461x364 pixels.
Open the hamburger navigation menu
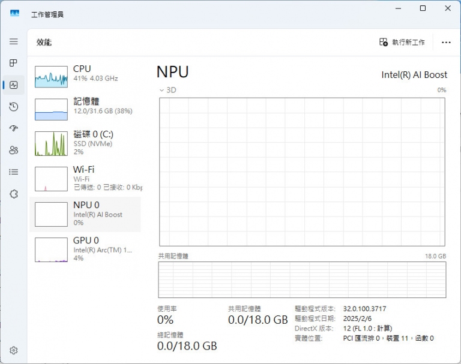click(x=14, y=41)
